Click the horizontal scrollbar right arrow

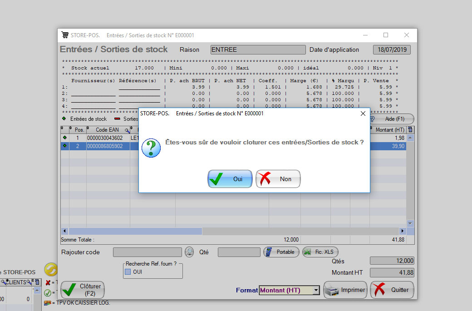(x=402, y=231)
